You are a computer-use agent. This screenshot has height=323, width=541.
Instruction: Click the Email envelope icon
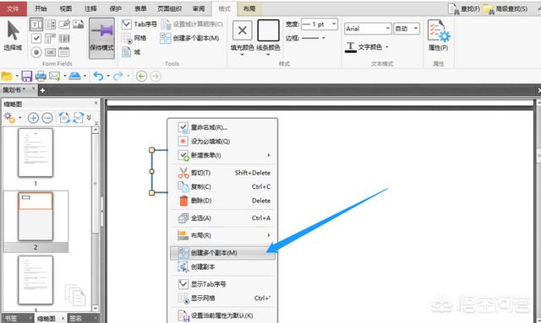pos(54,76)
